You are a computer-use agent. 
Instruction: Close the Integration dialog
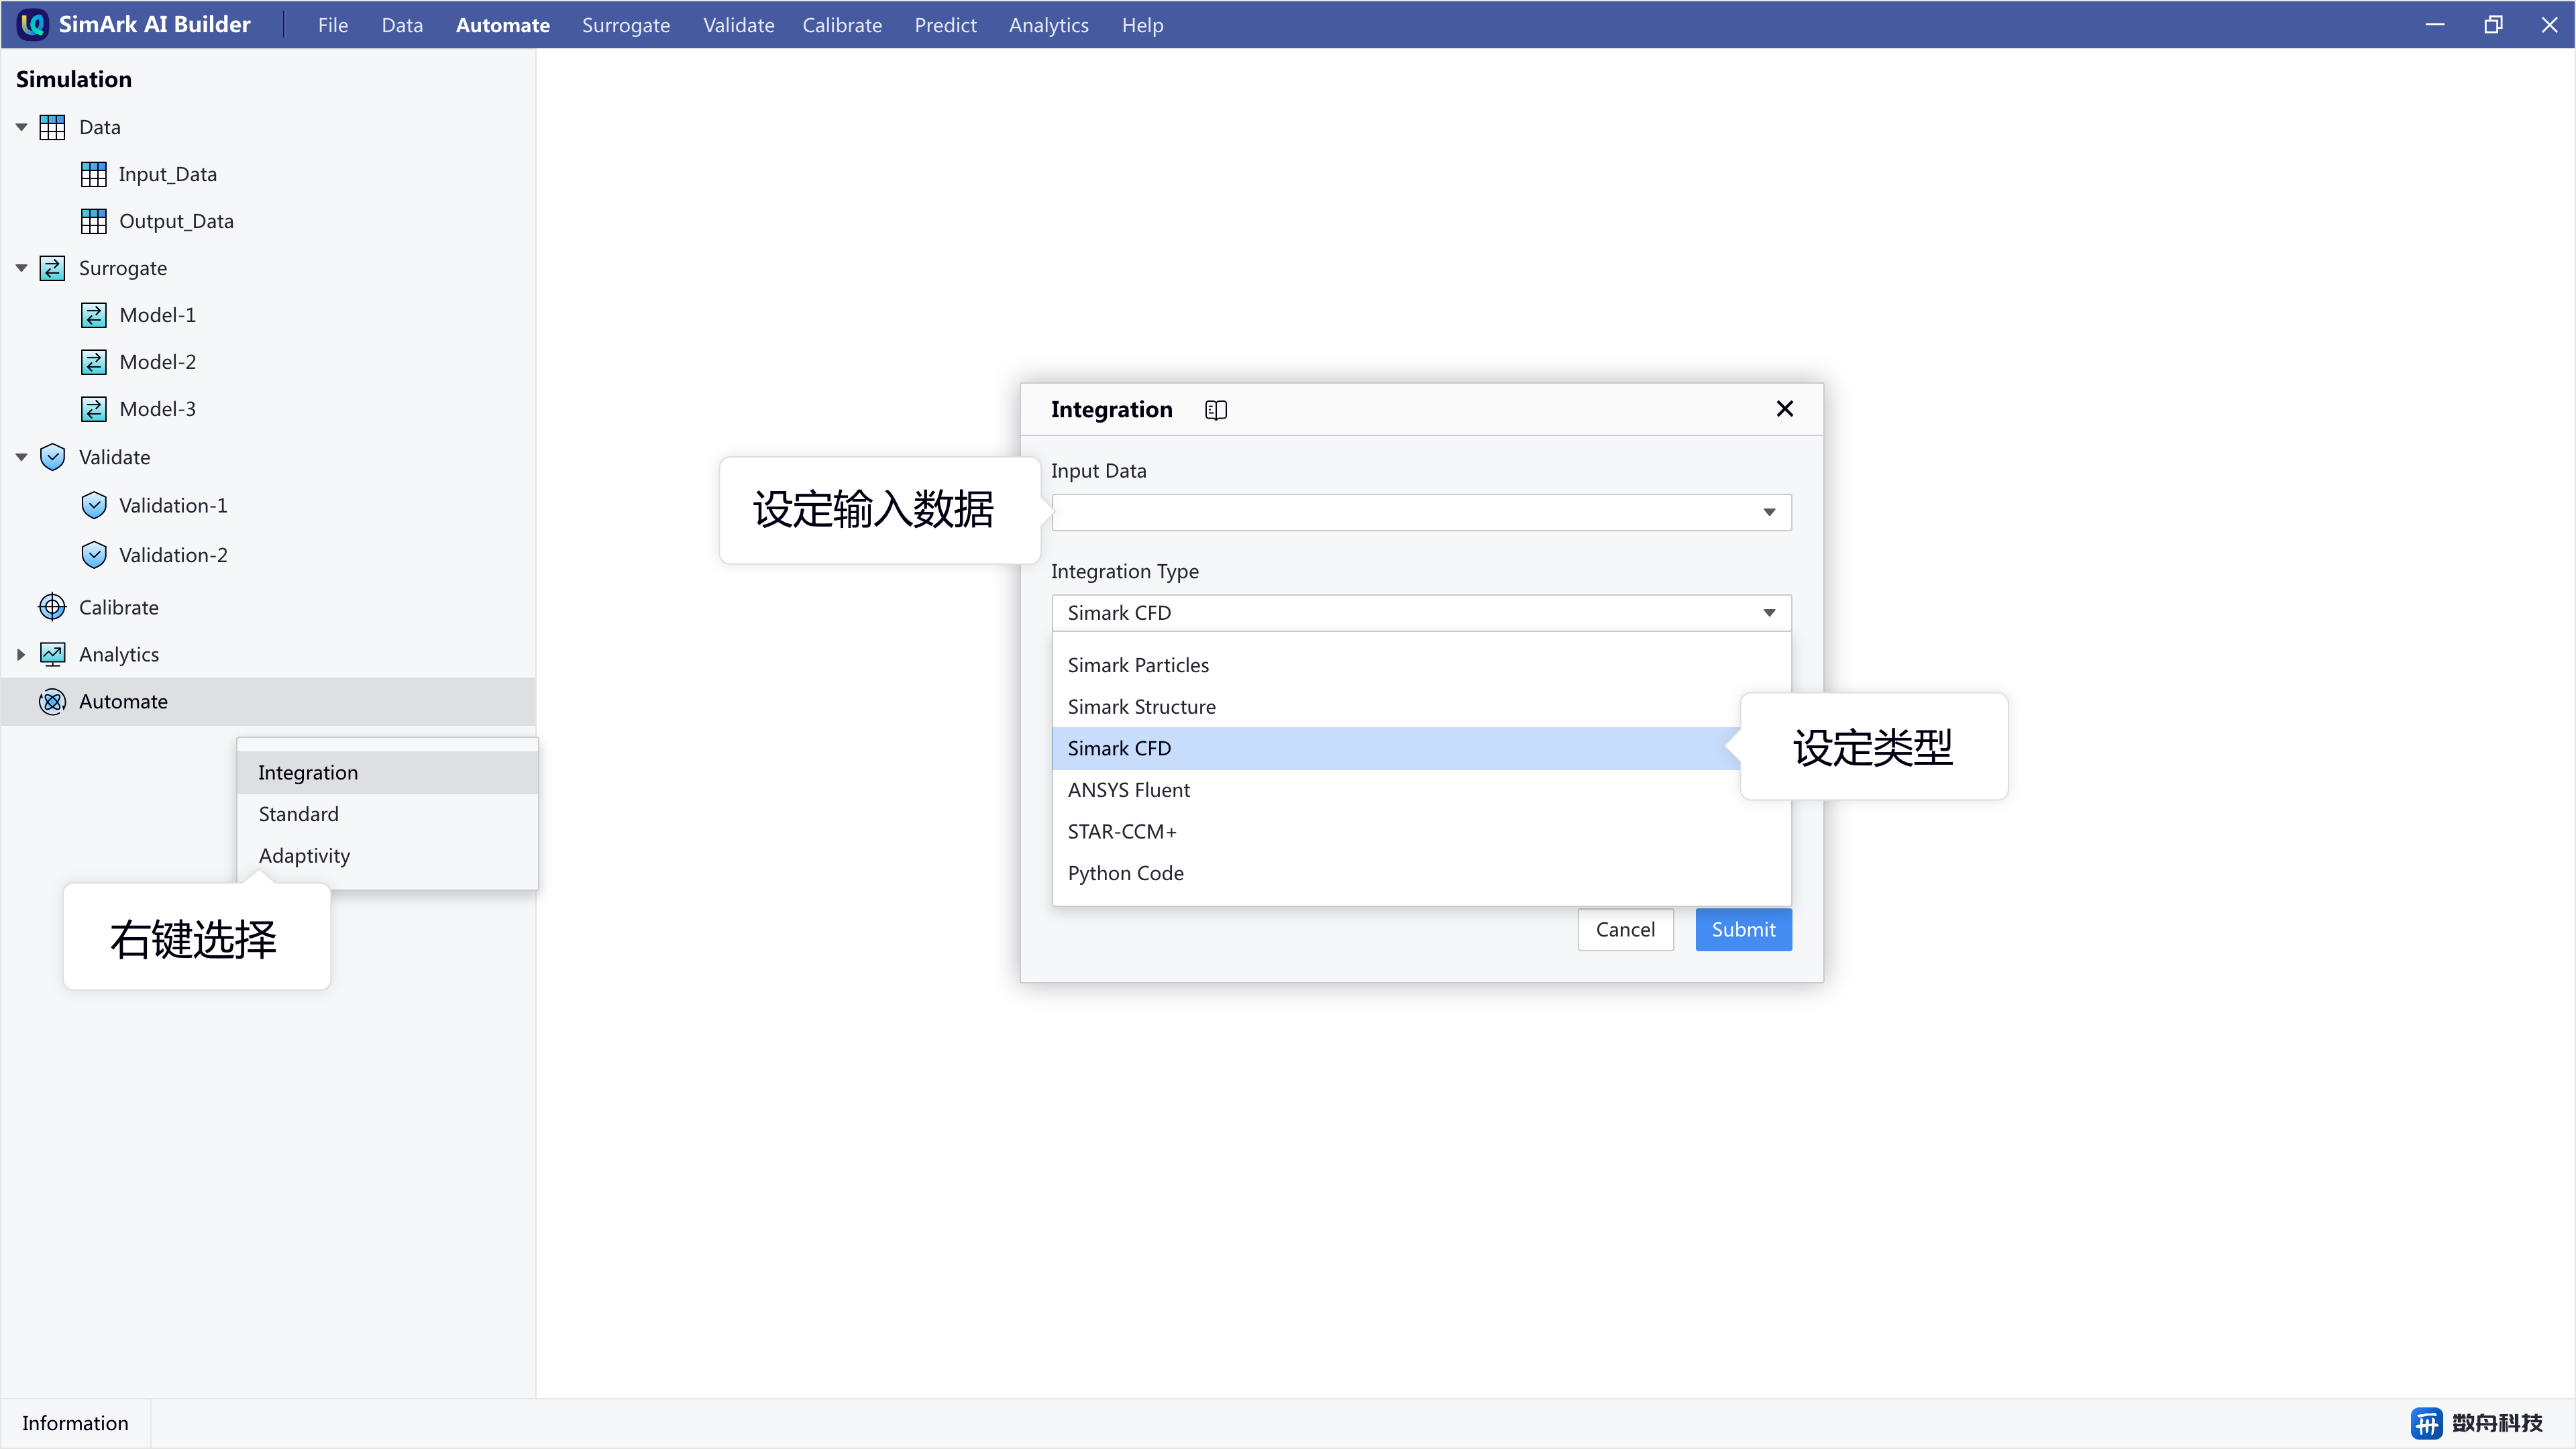click(1785, 409)
